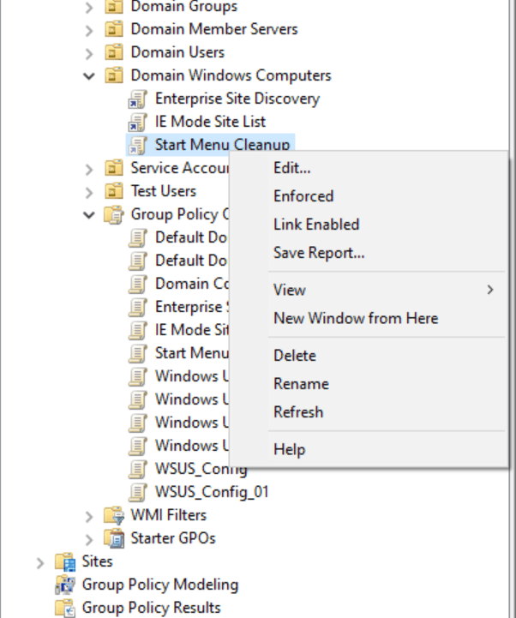Click the Group Policy Modeling icon
Viewport: 516px width, 618px height.
(65, 585)
